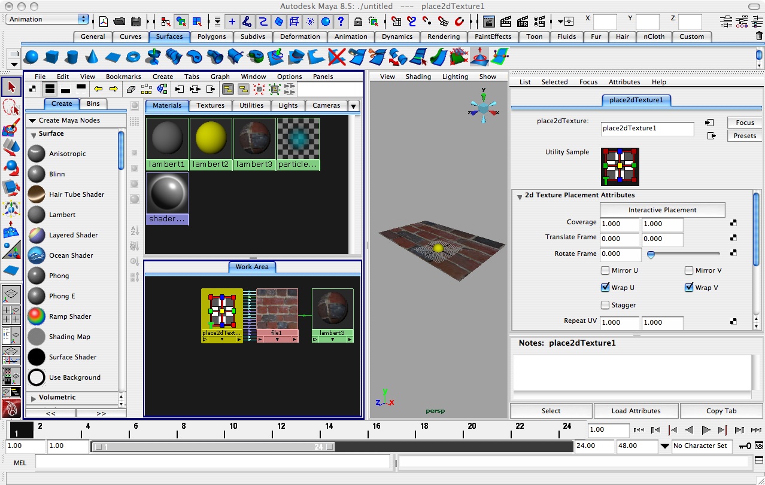Click the Interactive Placement button
The image size is (765, 485).
(663, 210)
